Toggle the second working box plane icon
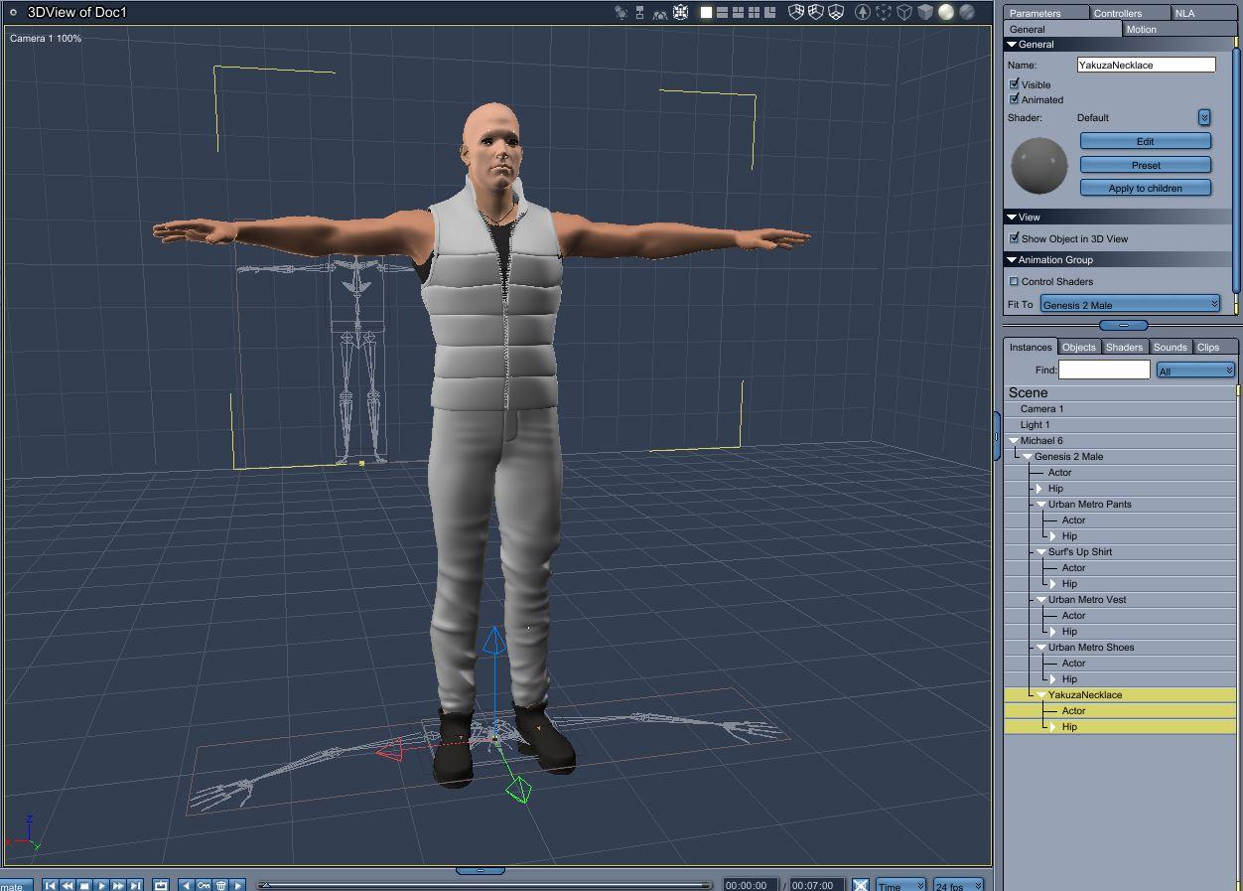 (815, 12)
